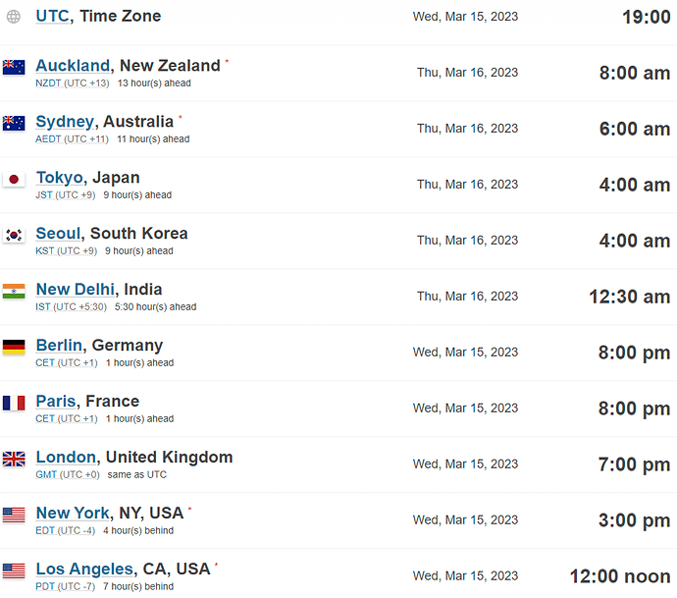Click the South Korea flag icon
The image size is (677, 598).
(x=14, y=235)
